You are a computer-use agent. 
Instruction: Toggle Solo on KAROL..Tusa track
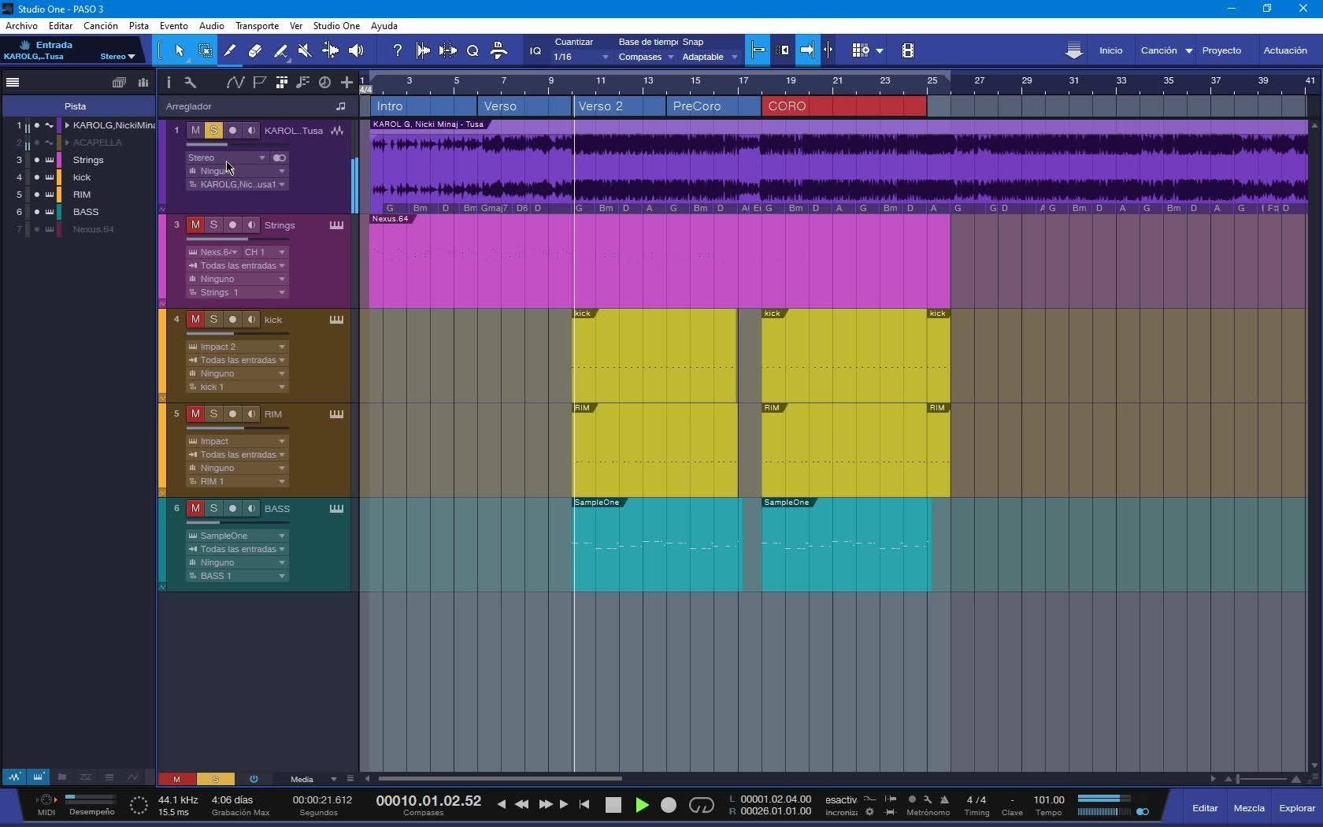tap(213, 131)
